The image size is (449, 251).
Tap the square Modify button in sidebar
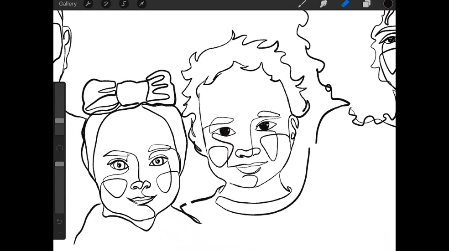tap(59, 149)
